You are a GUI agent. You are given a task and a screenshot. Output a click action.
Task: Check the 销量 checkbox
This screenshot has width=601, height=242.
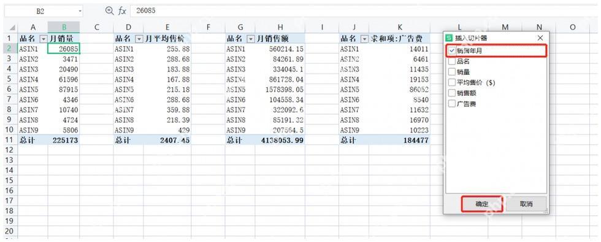[x=453, y=72]
